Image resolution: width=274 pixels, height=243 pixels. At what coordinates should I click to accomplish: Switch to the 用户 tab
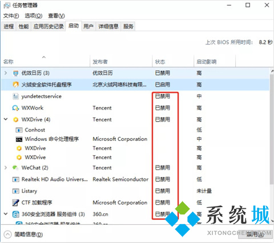88,26
